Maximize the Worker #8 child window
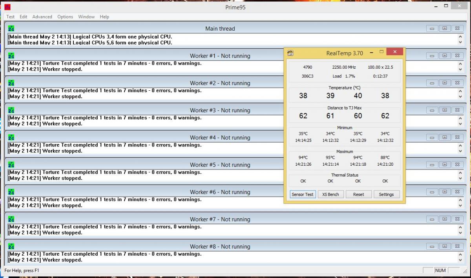 [x=445, y=246]
